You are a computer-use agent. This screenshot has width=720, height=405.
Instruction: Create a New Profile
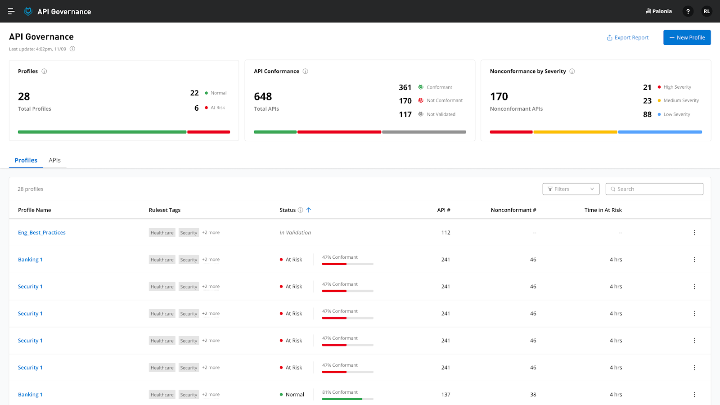click(x=687, y=37)
